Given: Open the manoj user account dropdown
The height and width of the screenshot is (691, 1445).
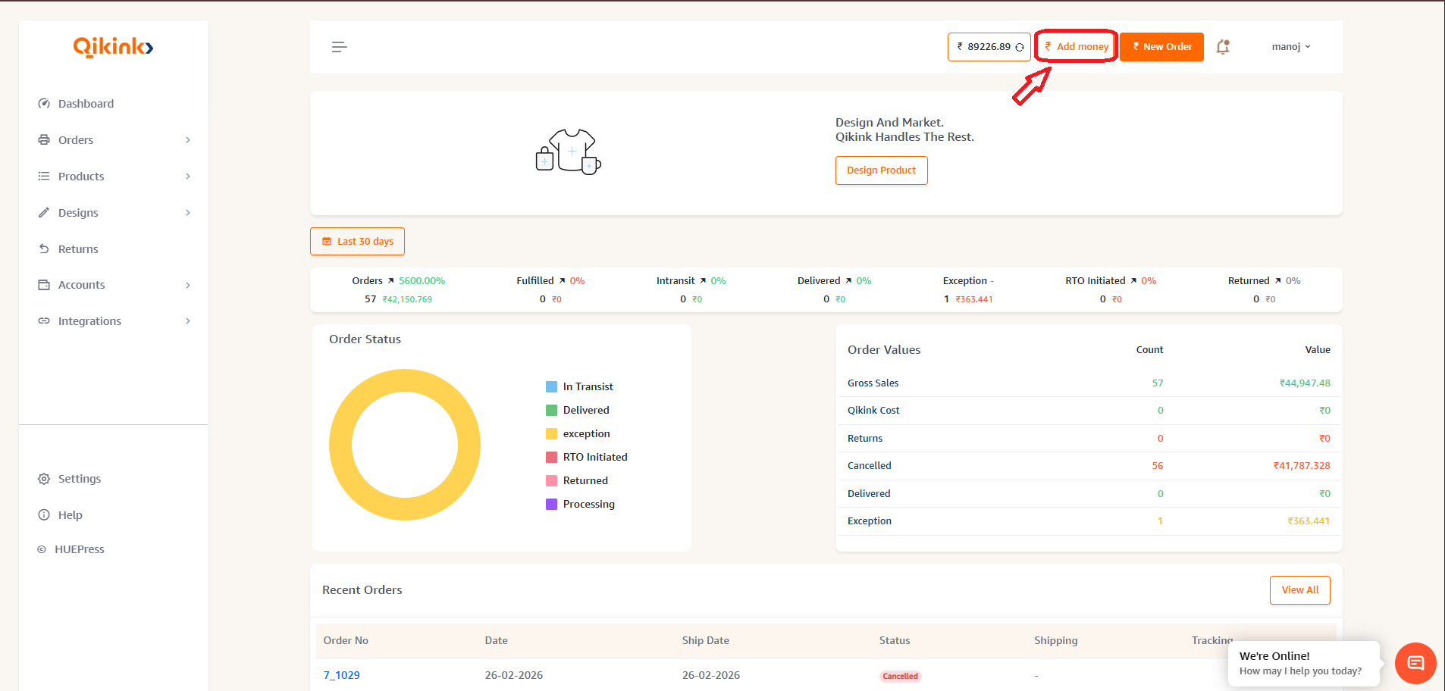Looking at the screenshot, I should pos(1290,47).
